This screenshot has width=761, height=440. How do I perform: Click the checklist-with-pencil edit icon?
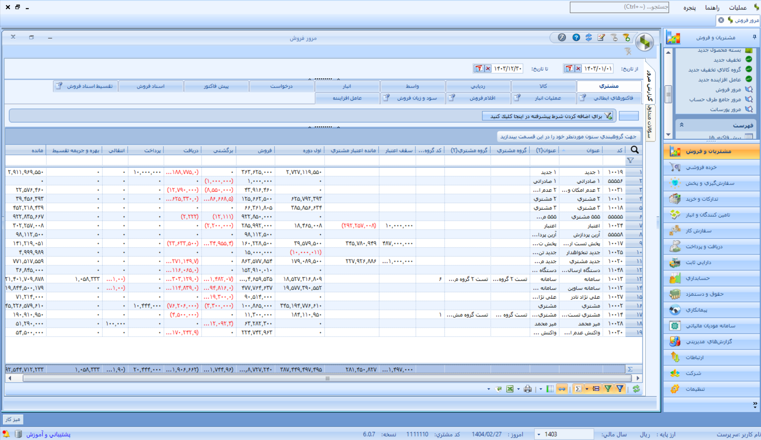(x=601, y=38)
